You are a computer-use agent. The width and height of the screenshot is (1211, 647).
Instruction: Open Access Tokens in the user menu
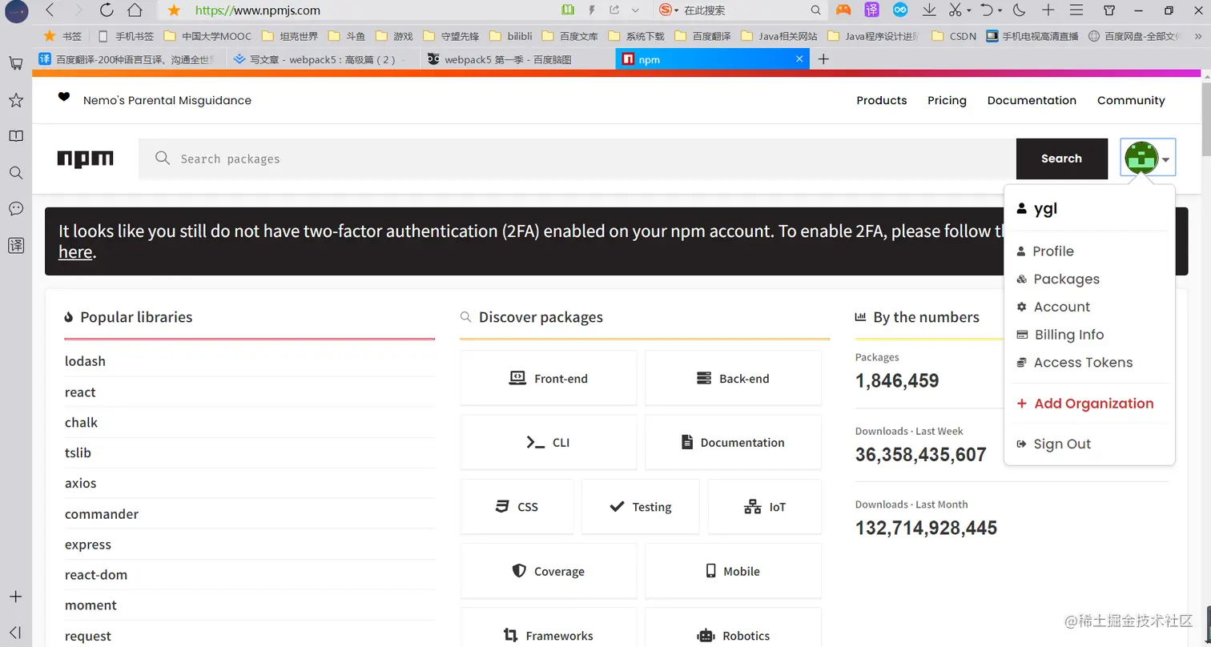pyautogui.click(x=1083, y=363)
